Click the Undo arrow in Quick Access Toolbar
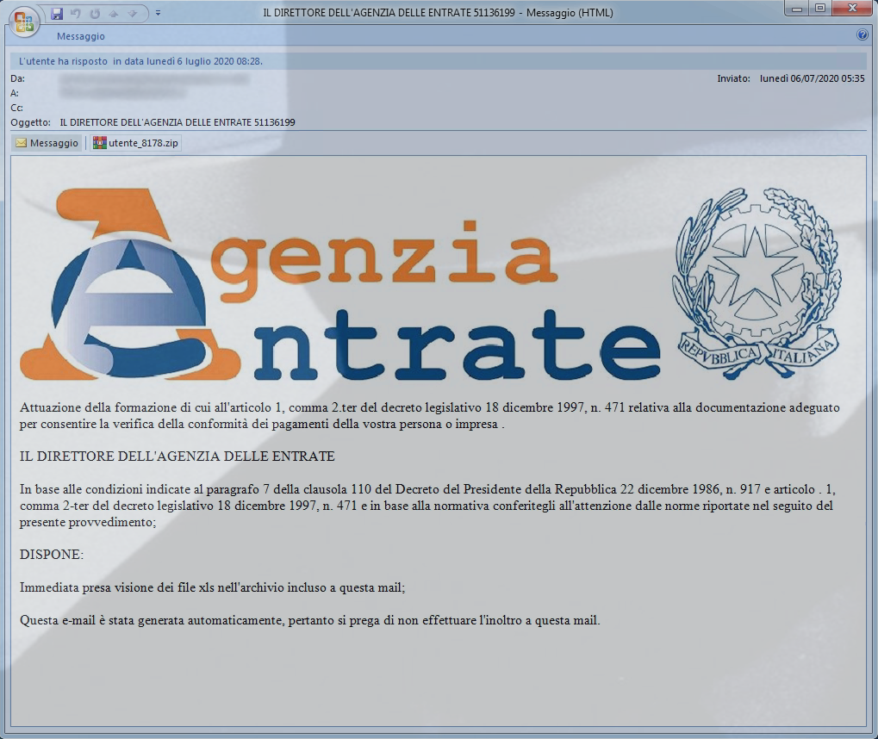 tap(76, 13)
